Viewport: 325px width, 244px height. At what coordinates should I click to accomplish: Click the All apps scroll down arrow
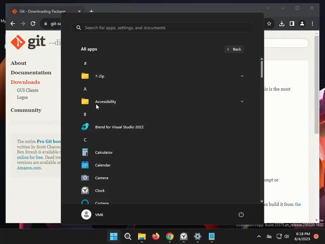tap(262, 201)
